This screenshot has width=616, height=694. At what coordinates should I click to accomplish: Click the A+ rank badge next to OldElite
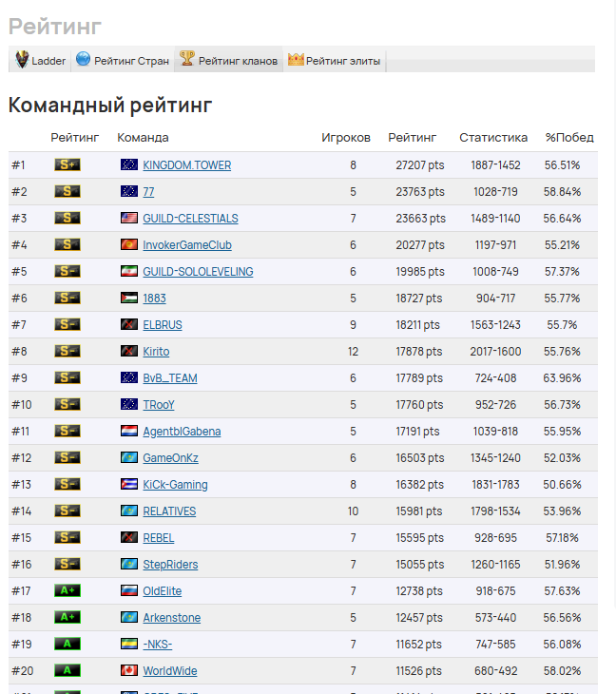click(x=67, y=591)
